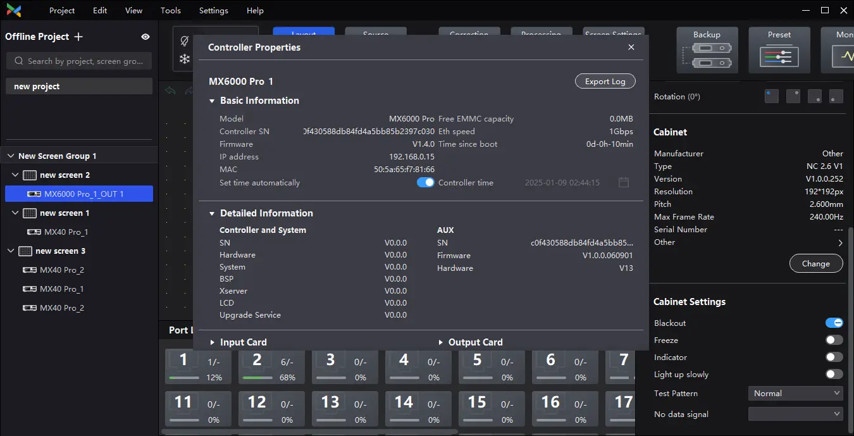The image size is (854, 436).
Task: Open the Test Pattern dropdown
Action: [x=796, y=393]
